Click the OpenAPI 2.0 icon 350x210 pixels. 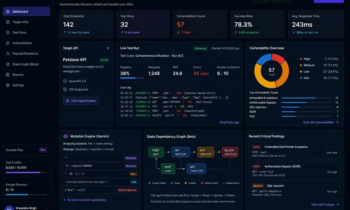[65, 81]
